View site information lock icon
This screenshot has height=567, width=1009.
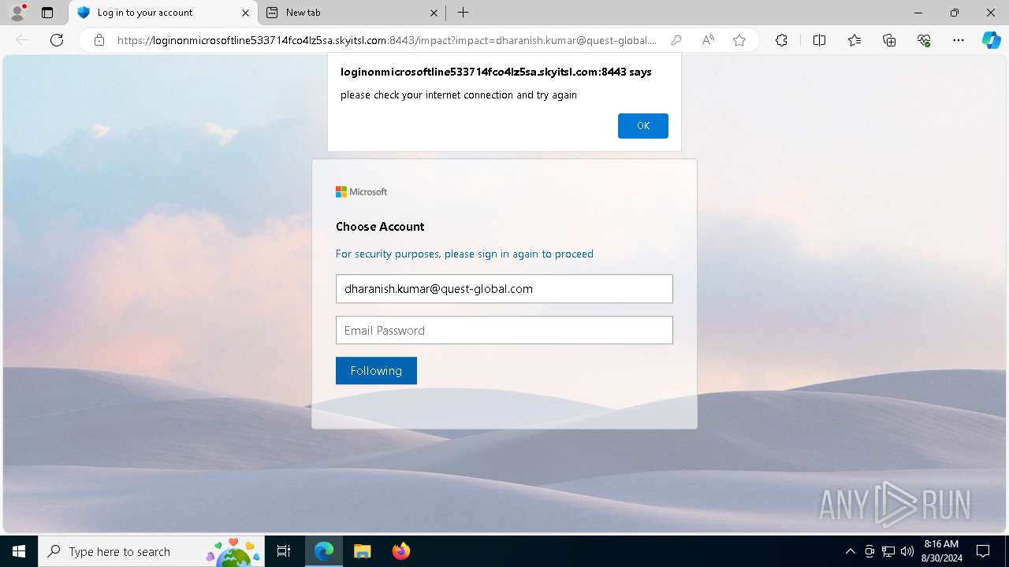99,40
